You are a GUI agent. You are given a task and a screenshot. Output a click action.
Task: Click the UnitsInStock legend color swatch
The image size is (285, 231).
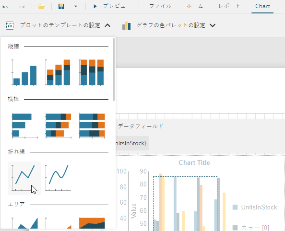[x=235, y=207]
